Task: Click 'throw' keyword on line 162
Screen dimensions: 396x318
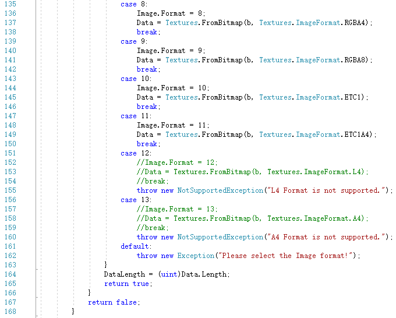Action: (147, 256)
